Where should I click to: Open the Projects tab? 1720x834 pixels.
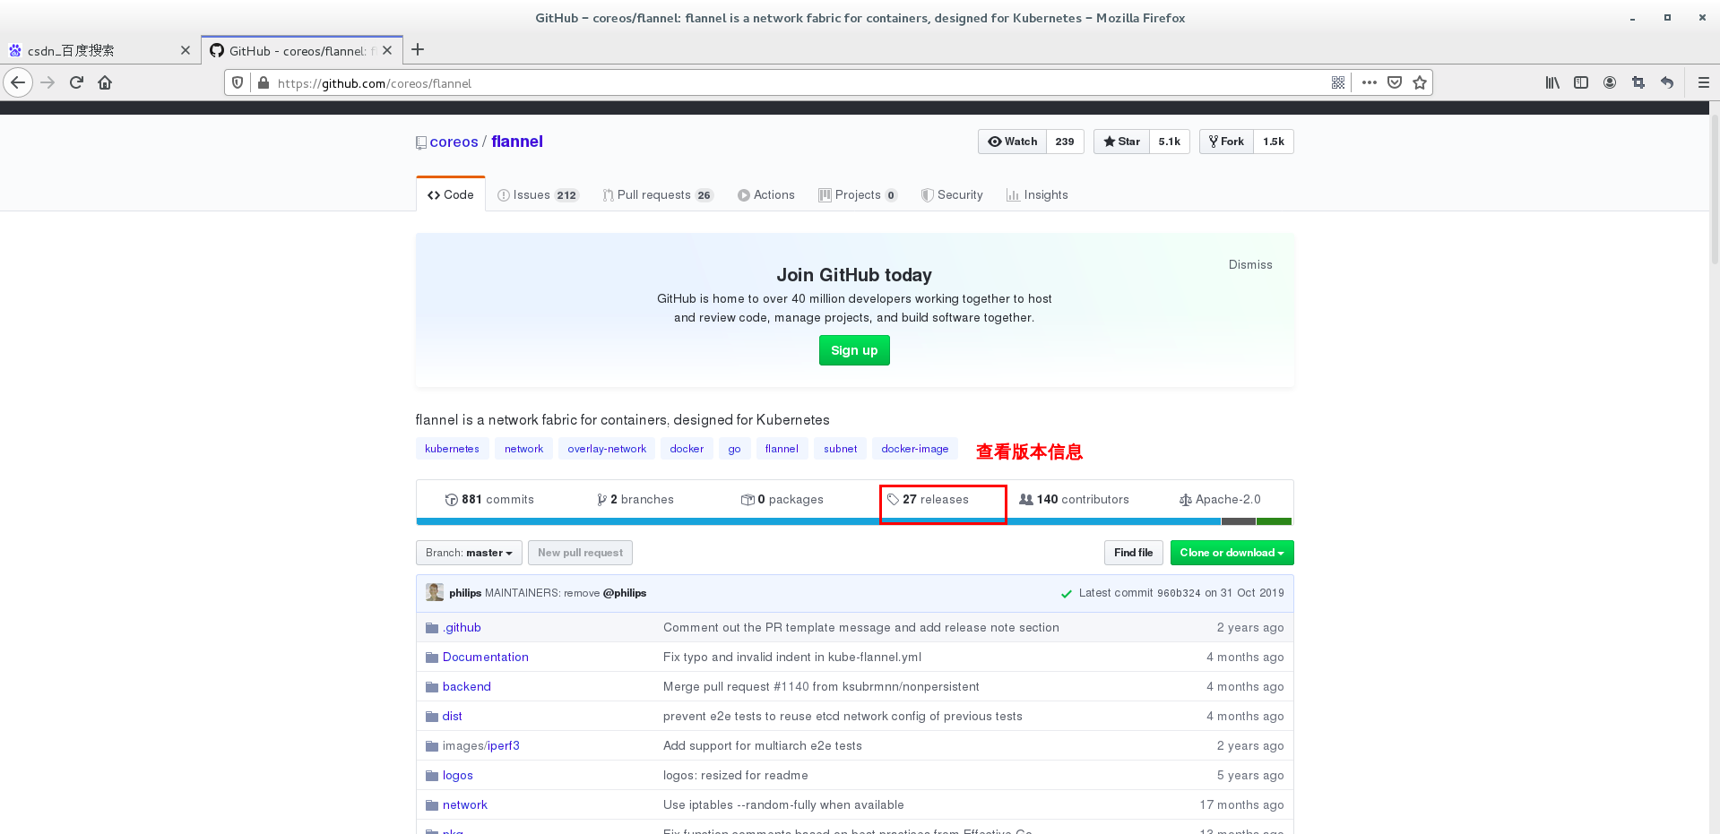[858, 194]
